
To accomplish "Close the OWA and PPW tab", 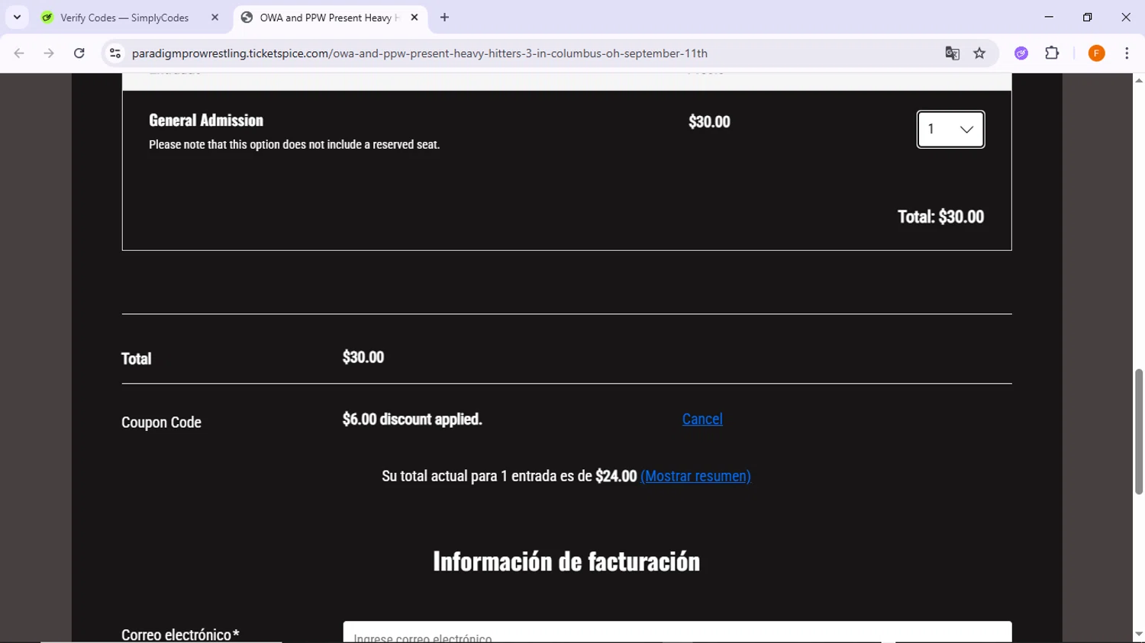I will coord(414,18).
